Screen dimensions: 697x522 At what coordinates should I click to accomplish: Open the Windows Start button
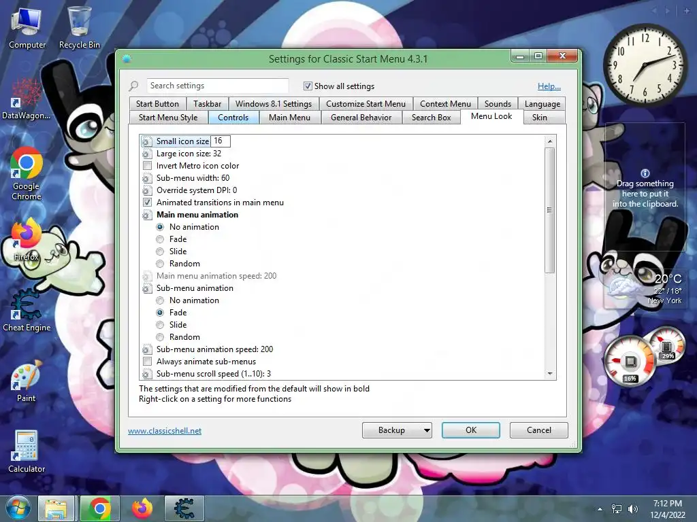click(18, 508)
